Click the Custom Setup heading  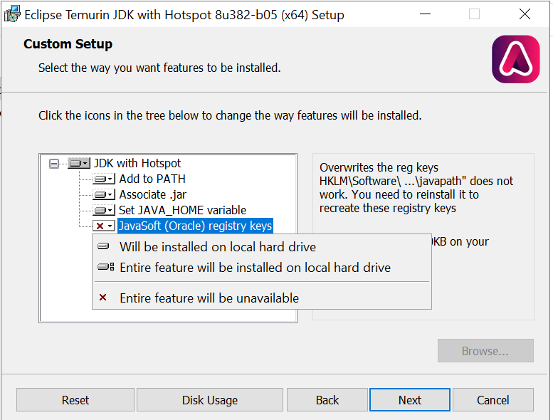coord(68,44)
